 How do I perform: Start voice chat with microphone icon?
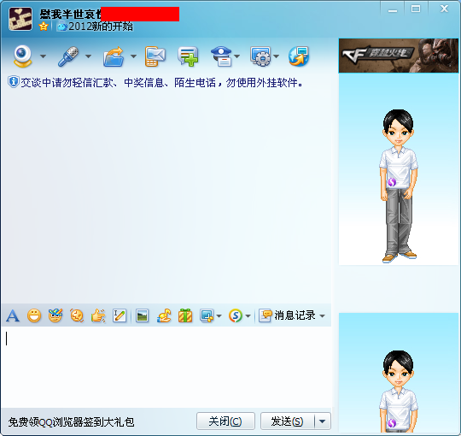[68, 56]
